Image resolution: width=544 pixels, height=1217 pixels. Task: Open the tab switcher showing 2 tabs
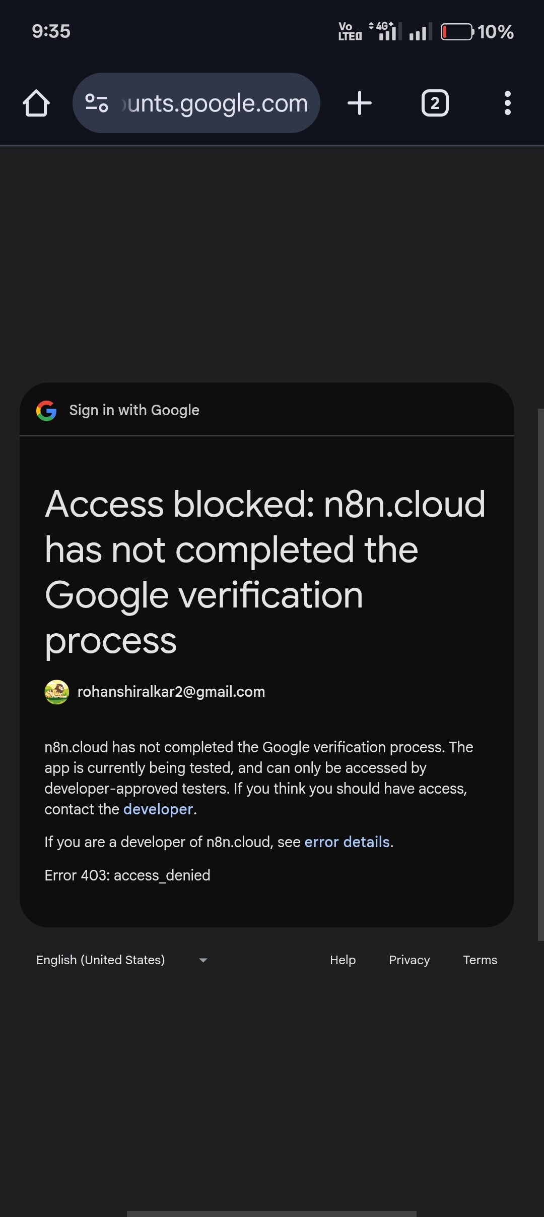tap(435, 103)
